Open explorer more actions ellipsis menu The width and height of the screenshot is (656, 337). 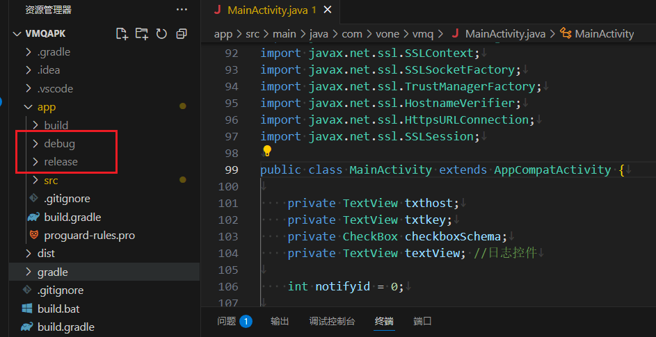coord(182,10)
